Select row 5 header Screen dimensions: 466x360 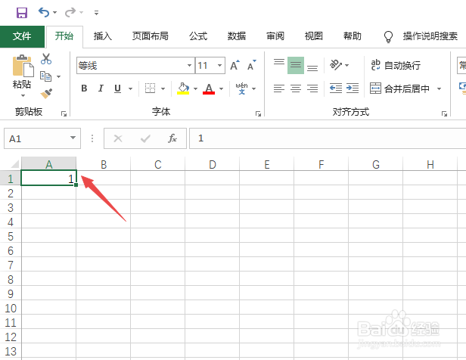point(11,237)
